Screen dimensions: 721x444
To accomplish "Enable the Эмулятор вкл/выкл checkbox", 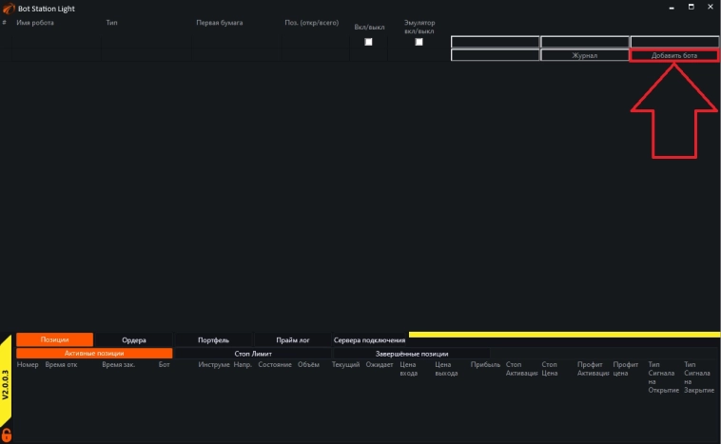I will click(x=419, y=42).
